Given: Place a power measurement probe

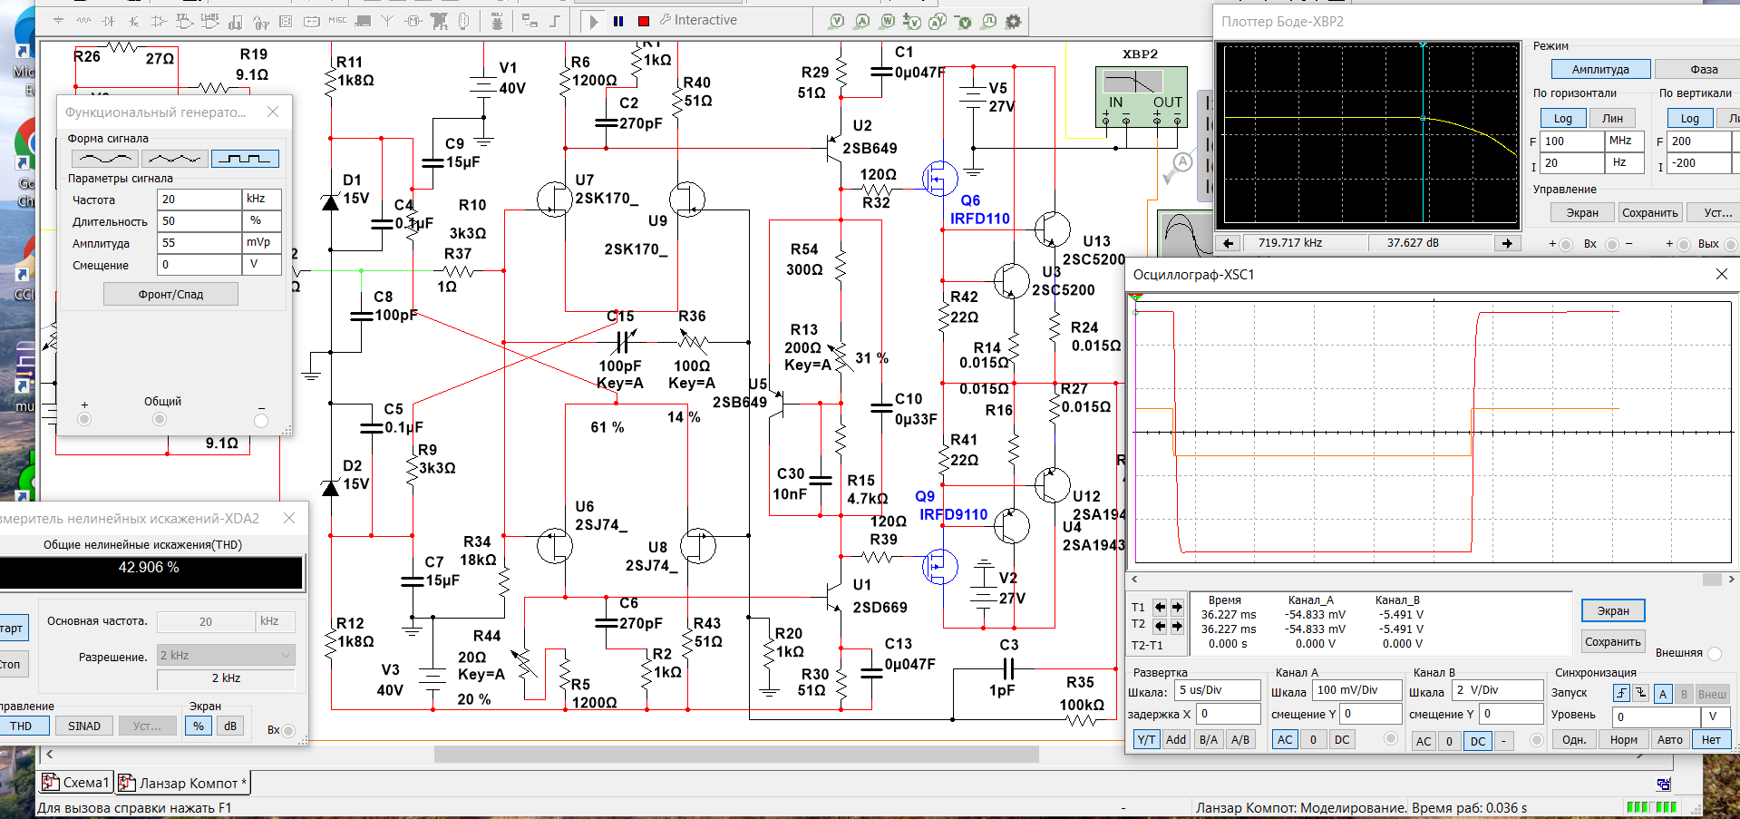Looking at the screenshot, I should point(888,21).
